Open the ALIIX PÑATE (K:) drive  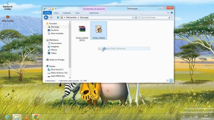pos(58,76)
